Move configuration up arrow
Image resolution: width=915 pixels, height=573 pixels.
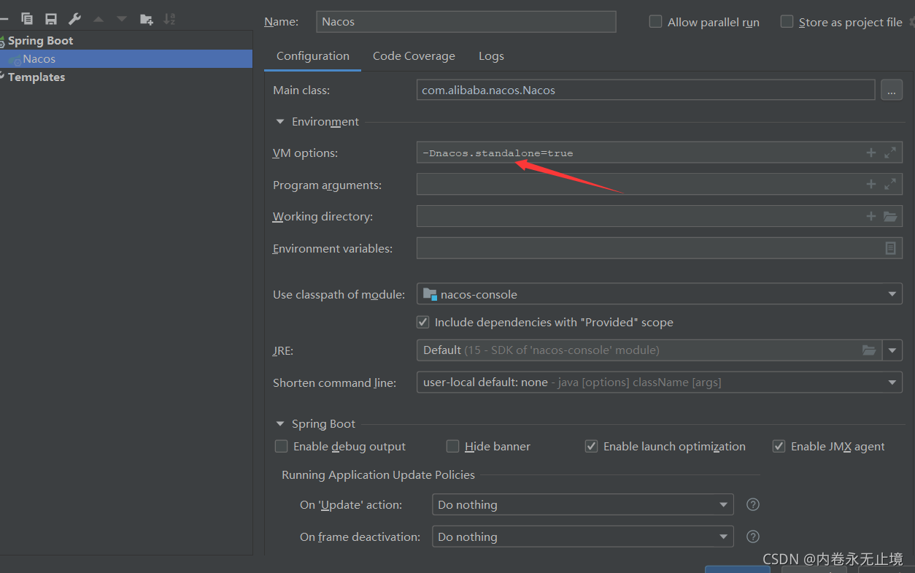click(x=99, y=19)
